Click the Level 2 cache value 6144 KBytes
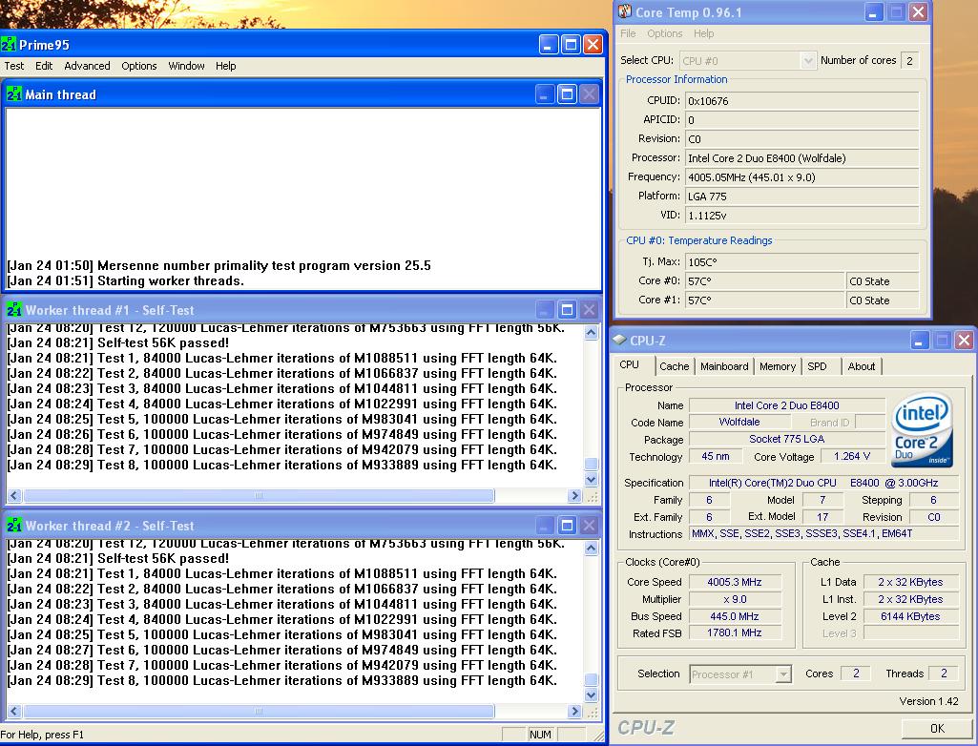Viewport: 978px width, 746px height. tap(910, 616)
